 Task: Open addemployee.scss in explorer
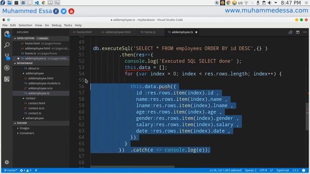point(40,88)
